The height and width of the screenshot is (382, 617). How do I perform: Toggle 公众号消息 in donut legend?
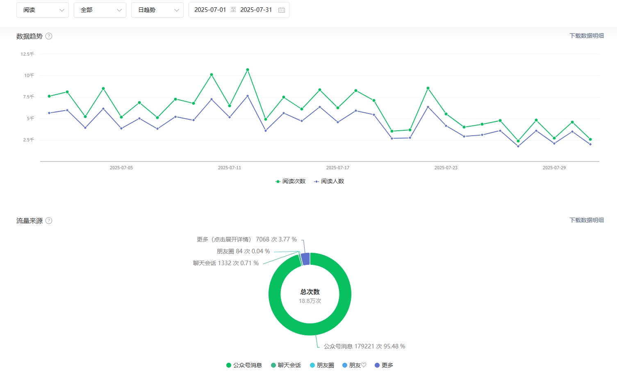click(x=244, y=365)
